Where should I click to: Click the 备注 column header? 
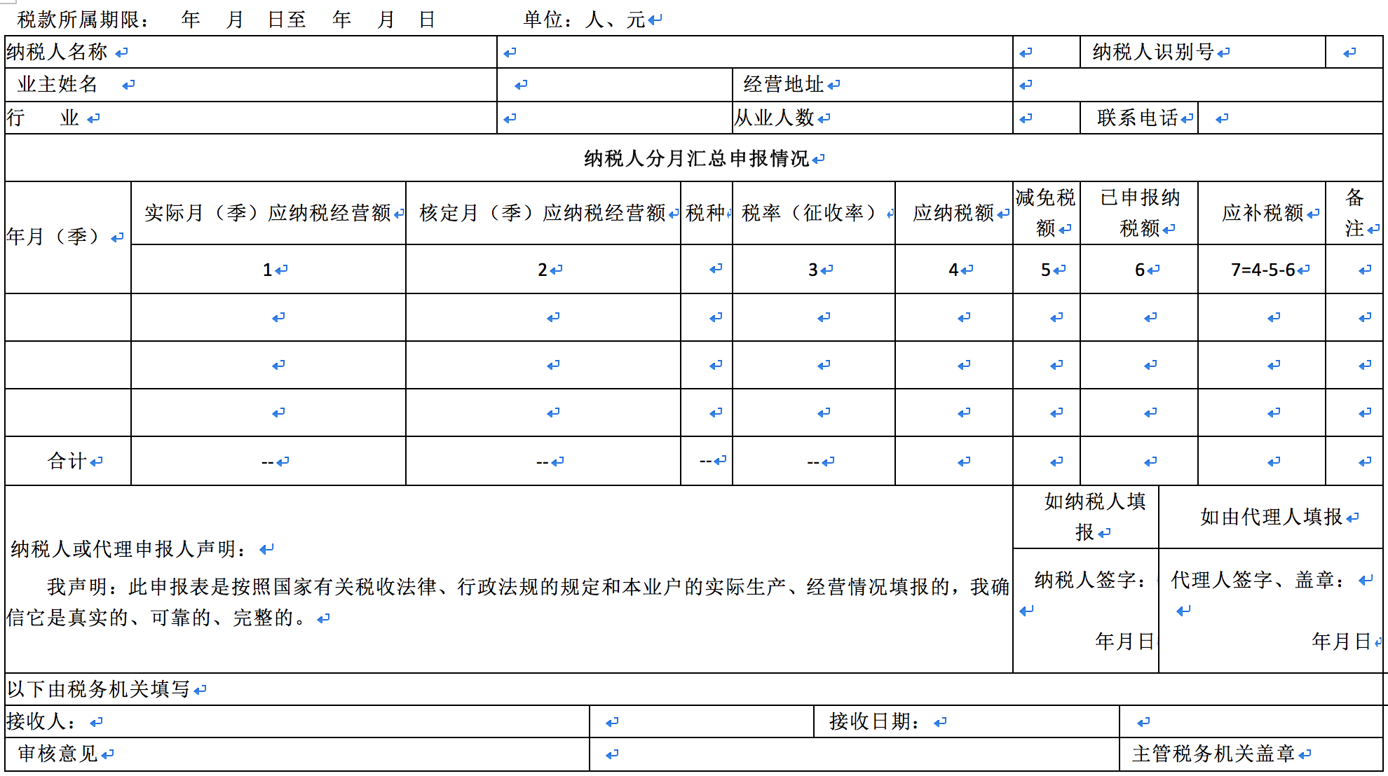(x=1354, y=213)
